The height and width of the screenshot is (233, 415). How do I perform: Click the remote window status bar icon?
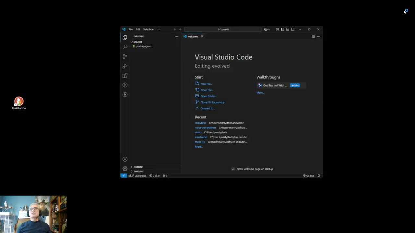(124, 176)
